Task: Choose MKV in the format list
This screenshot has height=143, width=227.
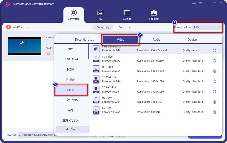Action: point(70,90)
